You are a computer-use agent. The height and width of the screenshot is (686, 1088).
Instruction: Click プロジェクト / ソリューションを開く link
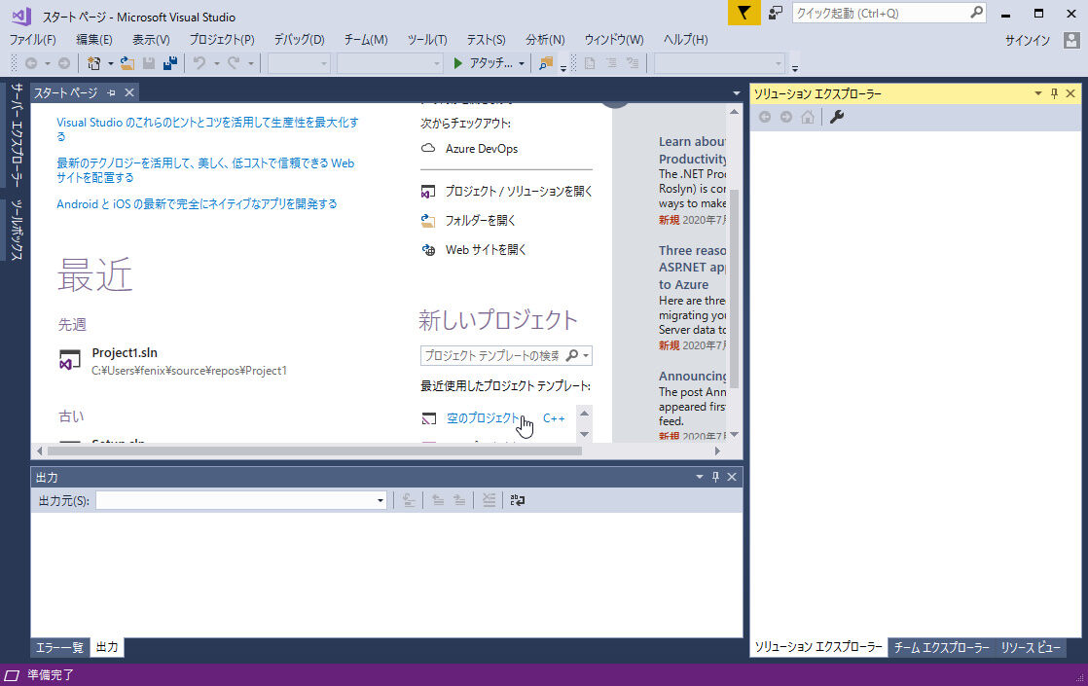[519, 191]
